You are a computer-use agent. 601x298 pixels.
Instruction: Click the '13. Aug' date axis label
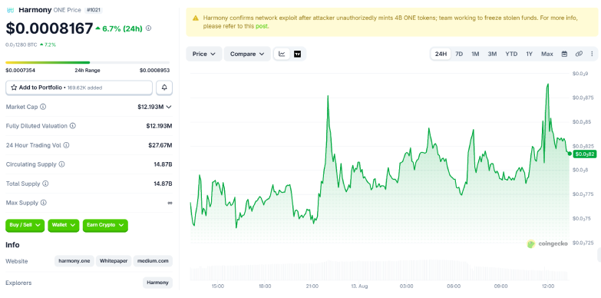point(359,286)
